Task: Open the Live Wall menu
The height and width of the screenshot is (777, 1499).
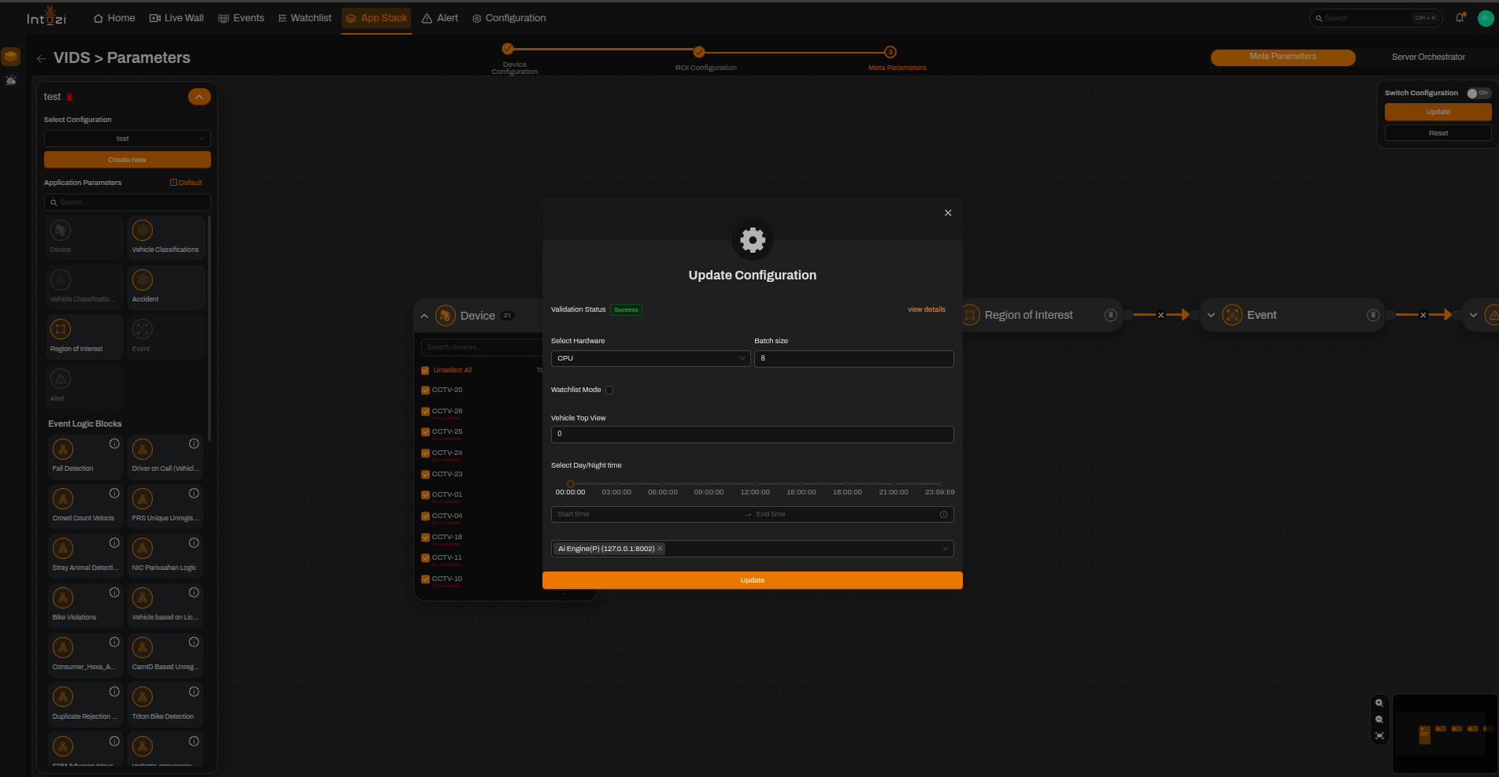Action: click(176, 18)
